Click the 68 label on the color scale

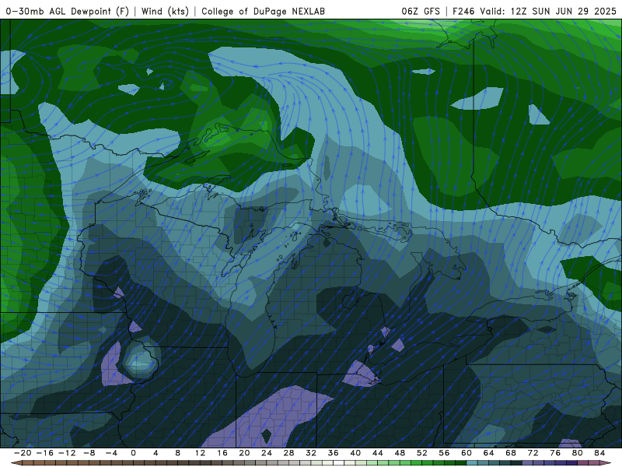pyautogui.click(x=511, y=453)
